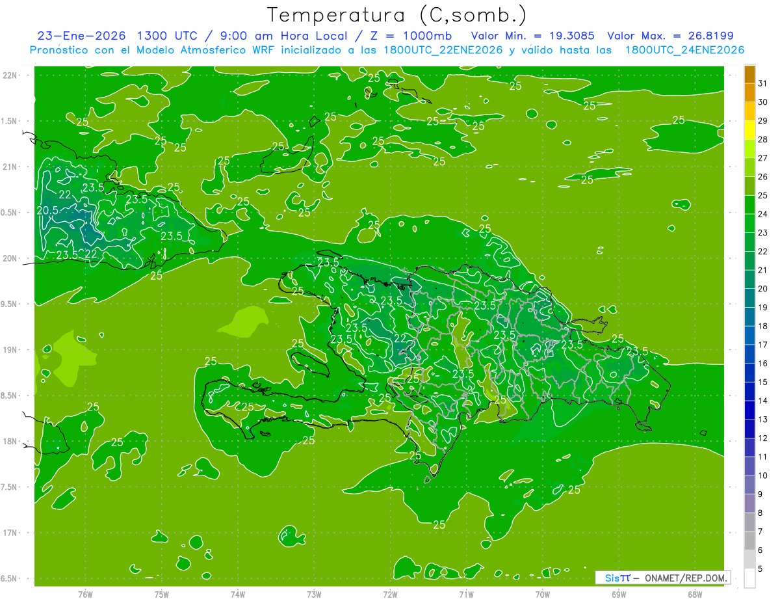780x603 pixels.
Task: Click the "74W" longitude axis label
Action: coord(238,594)
